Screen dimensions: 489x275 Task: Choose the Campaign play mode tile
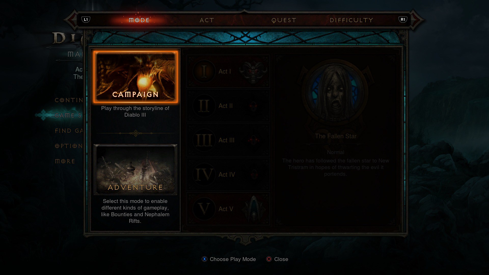(135, 77)
